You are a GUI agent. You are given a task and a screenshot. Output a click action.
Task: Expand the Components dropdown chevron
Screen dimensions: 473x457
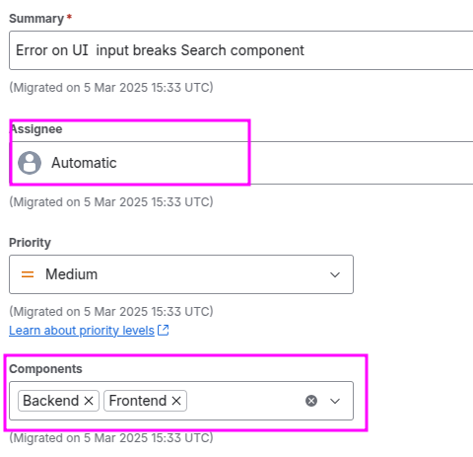pyautogui.click(x=335, y=401)
